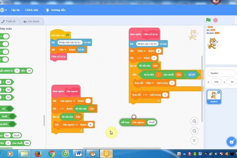Zoom out the script workspace
This screenshot has width=237, height=158.
click(x=194, y=131)
